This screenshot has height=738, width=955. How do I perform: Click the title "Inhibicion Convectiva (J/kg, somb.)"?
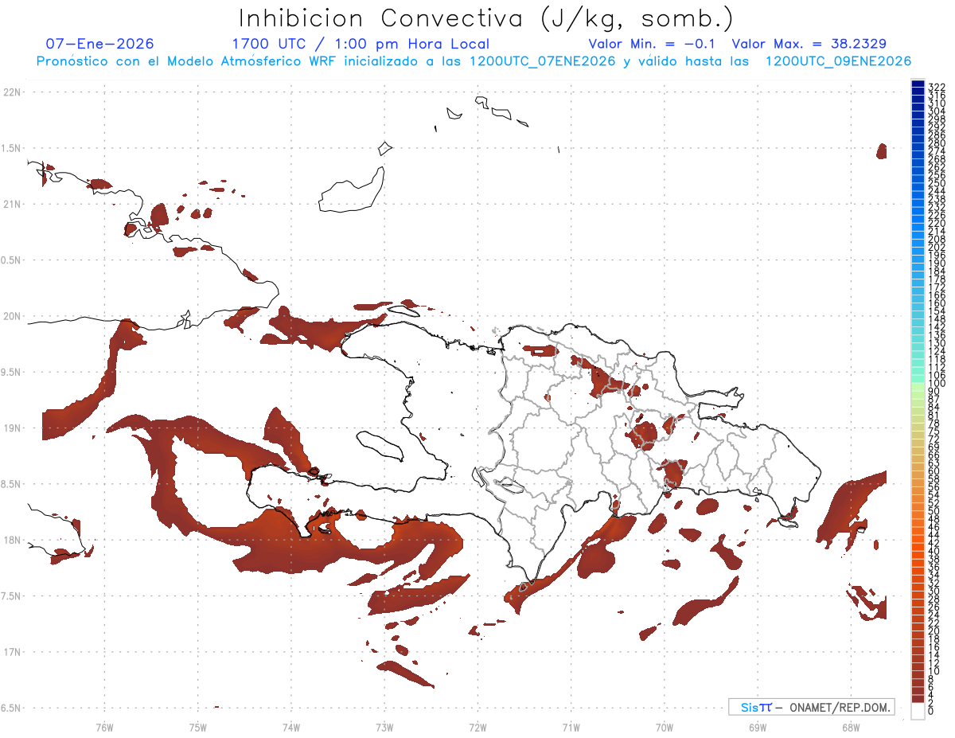[x=485, y=18]
